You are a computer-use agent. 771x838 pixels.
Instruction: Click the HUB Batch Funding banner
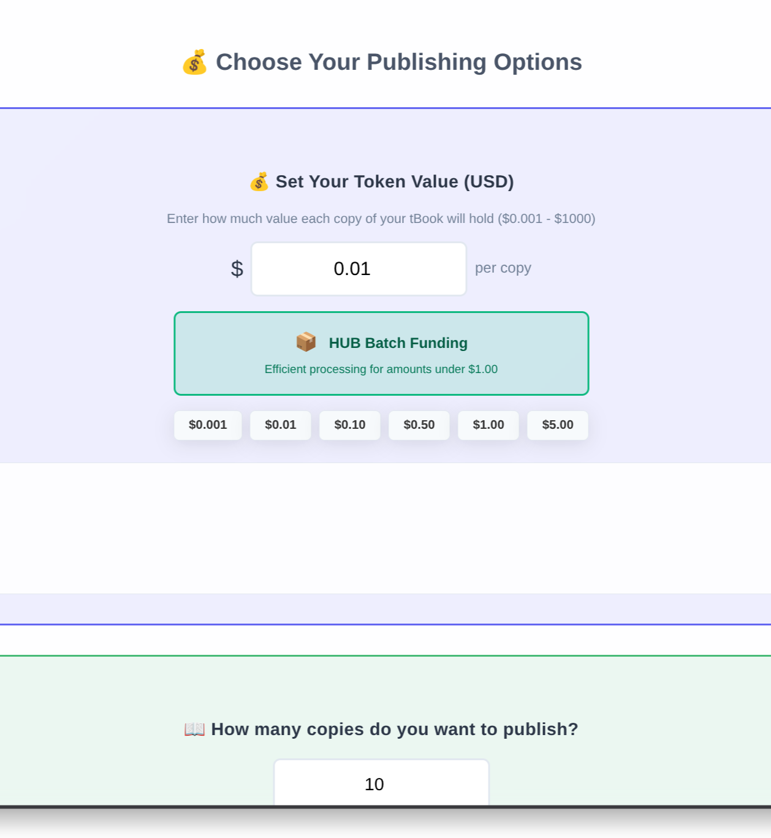381,353
